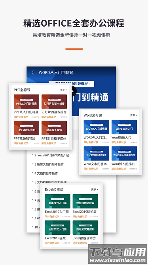Open lesson 1.2 Word2016操作界面介绍
The height and width of the screenshot is (265, 148).
point(51,155)
